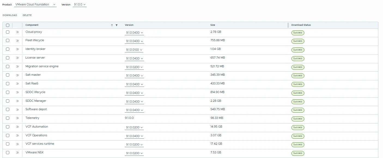Tick the Telemetry row checkbox
The width and height of the screenshot is (383, 158).
coord(8,118)
